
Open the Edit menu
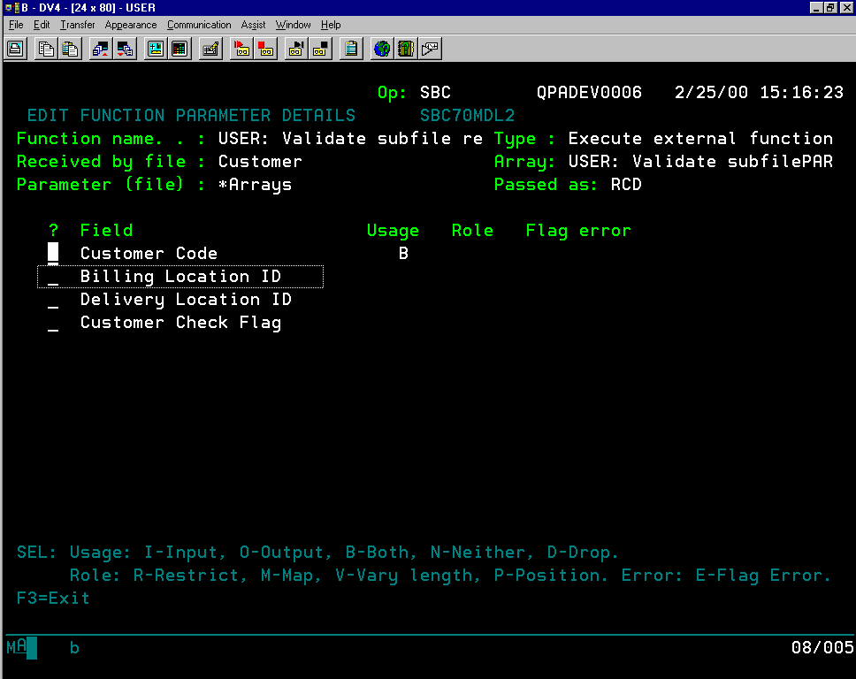42,25
